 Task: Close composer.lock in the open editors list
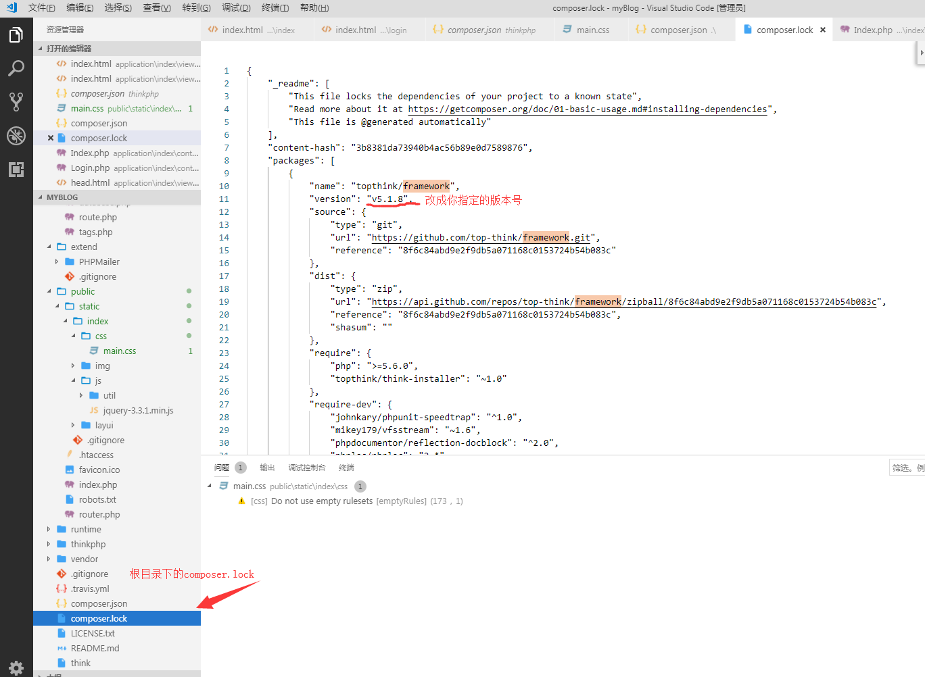pyautogui.click(x=51, y=138)
